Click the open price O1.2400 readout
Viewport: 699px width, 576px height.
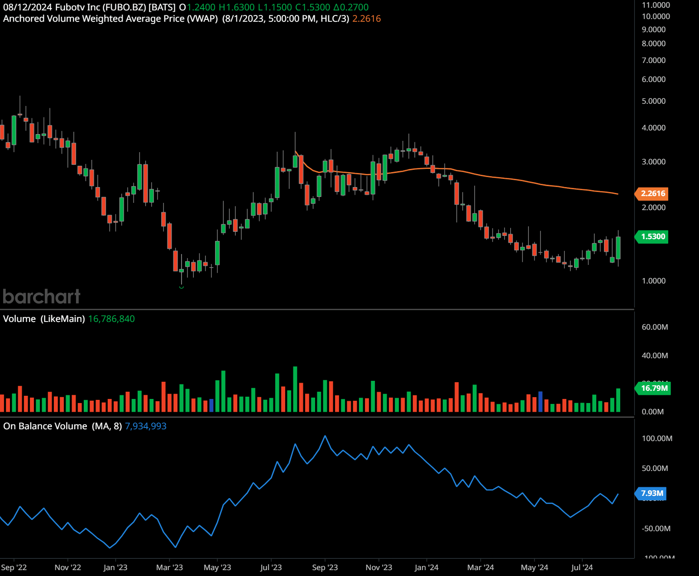point(197,7)
